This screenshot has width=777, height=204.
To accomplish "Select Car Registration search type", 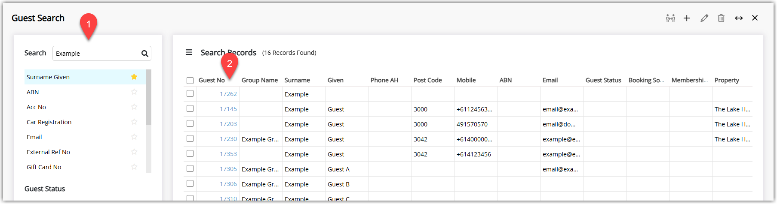I will point(85,122).
